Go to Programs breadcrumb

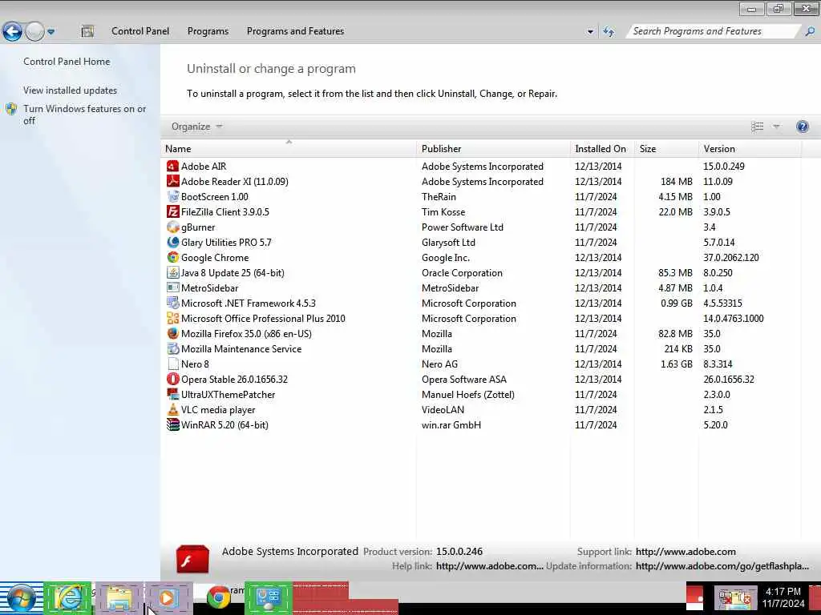click(x=208, y=31)
